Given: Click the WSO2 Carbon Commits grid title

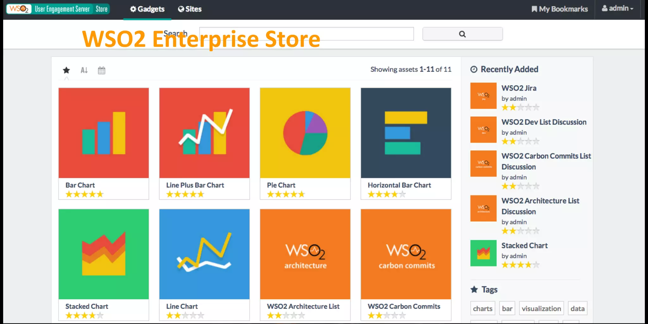Looking at the screenshot, I should (x=404, y=306).
